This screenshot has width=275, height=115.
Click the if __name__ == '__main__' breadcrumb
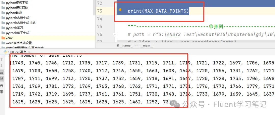135,45
